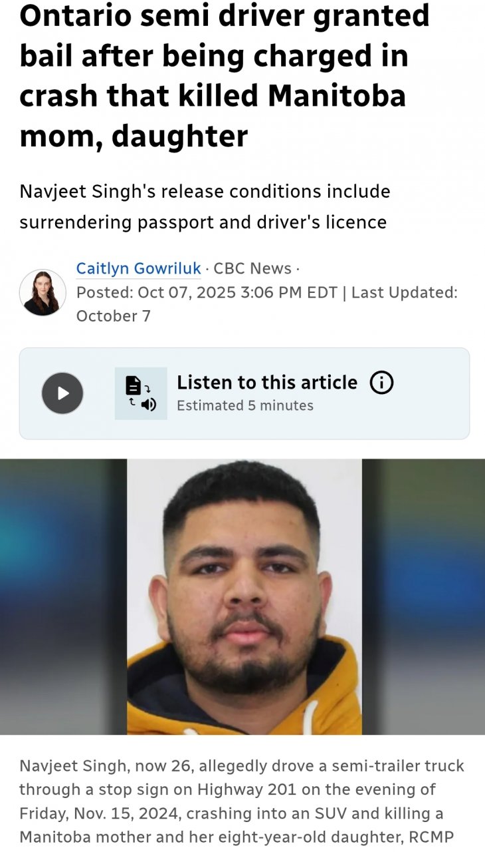Image resolution: width=485 pixels, height=852 pixels.
Task: Click 'Manitoba' in the caption's last line
Action: coord(48,837)
